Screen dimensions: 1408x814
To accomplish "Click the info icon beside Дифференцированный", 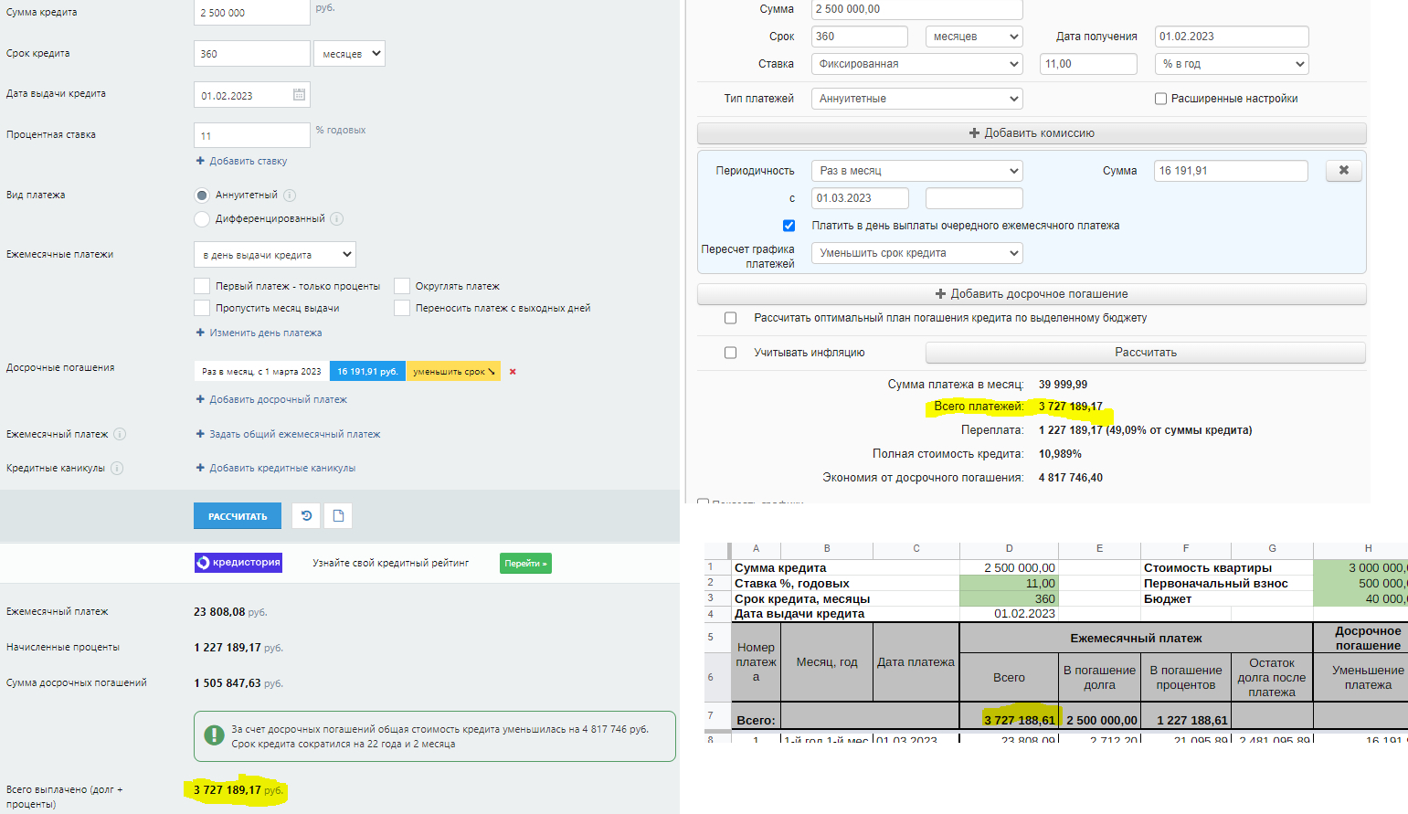I will [336, 219].
